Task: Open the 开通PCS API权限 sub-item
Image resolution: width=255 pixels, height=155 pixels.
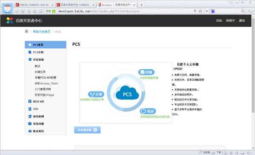Action: tap(45, 77)
